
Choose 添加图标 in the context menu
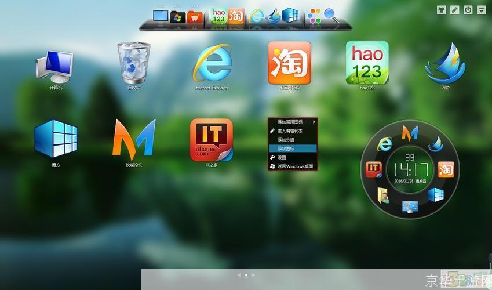coord(293,148)
